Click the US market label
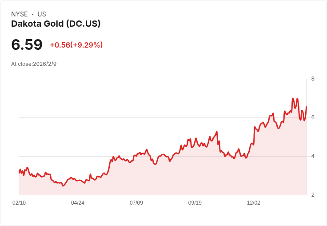 click(x=42, y=14)
